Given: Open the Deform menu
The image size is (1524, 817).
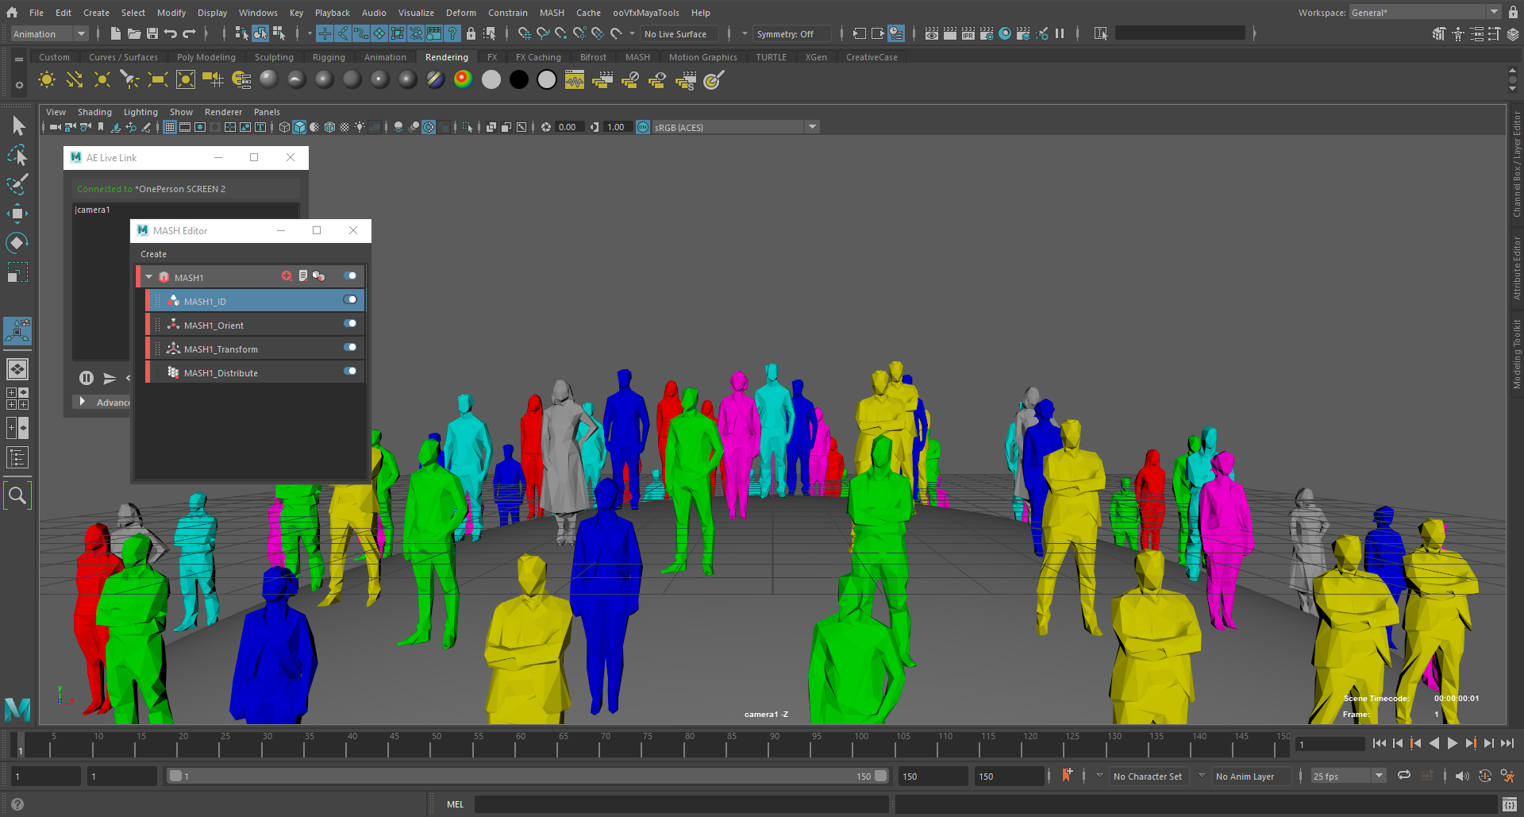Looking at the screenshot, I should click(460, 13).
